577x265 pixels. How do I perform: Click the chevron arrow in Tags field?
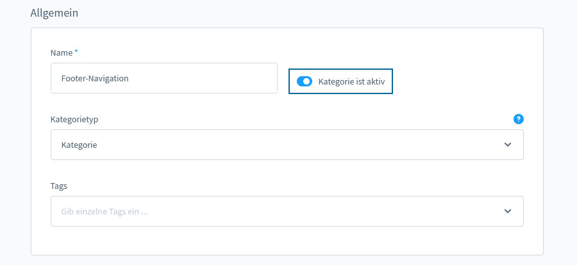(x=508, y=211)
